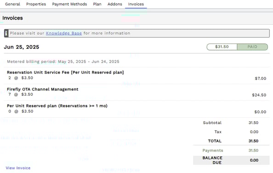The width and height of the screenshot is (273, 173).
Task: Click the TOTAL label
Action: tap(215, 141)
